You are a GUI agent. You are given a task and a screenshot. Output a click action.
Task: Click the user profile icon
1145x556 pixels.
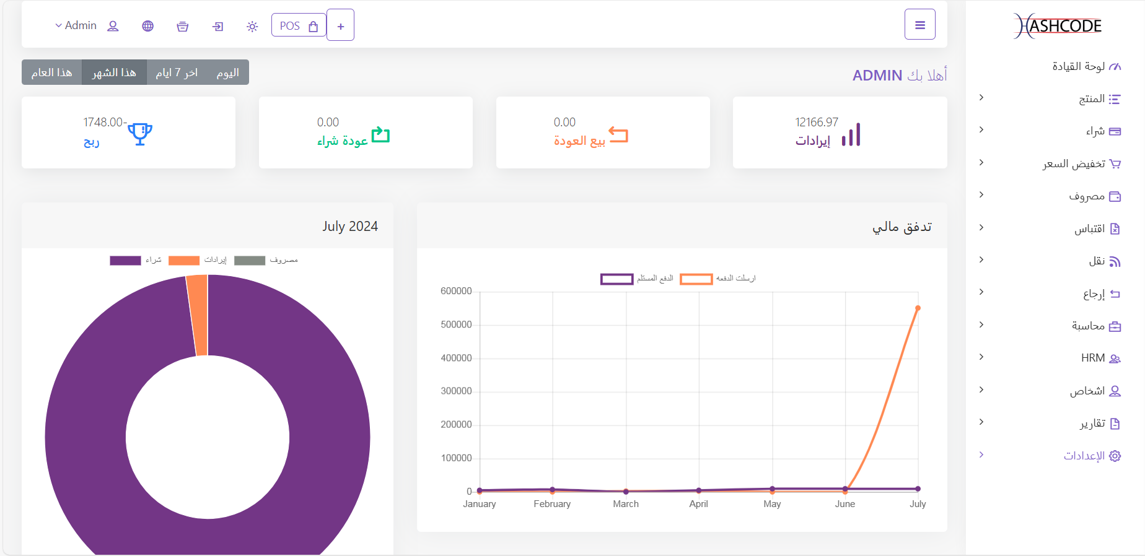pyautogui.click(x=113, y=26)
